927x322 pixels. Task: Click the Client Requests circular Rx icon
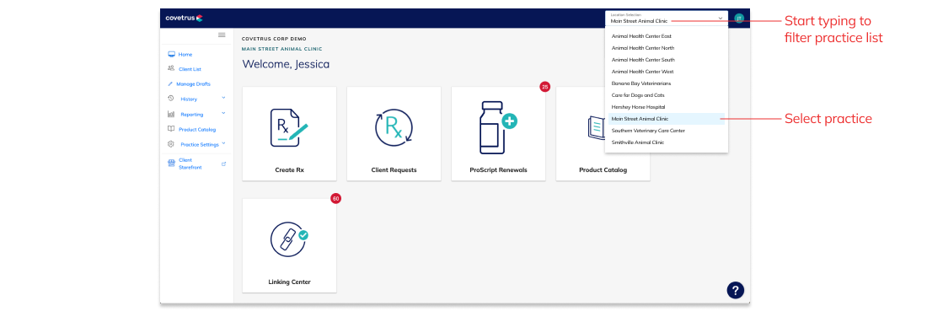pos(394,127)
